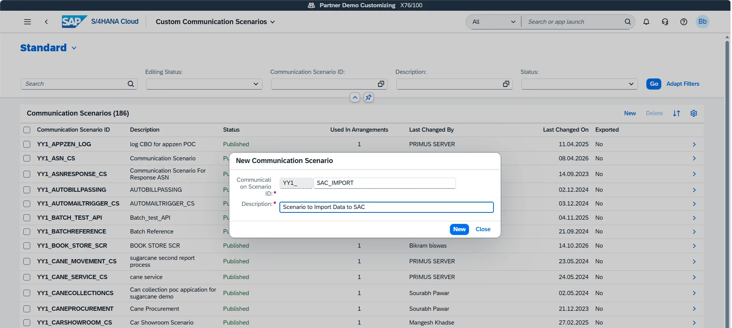Open value help for Communication Scenario ID
Screen dimensions: 732x328
click(381, 84)
